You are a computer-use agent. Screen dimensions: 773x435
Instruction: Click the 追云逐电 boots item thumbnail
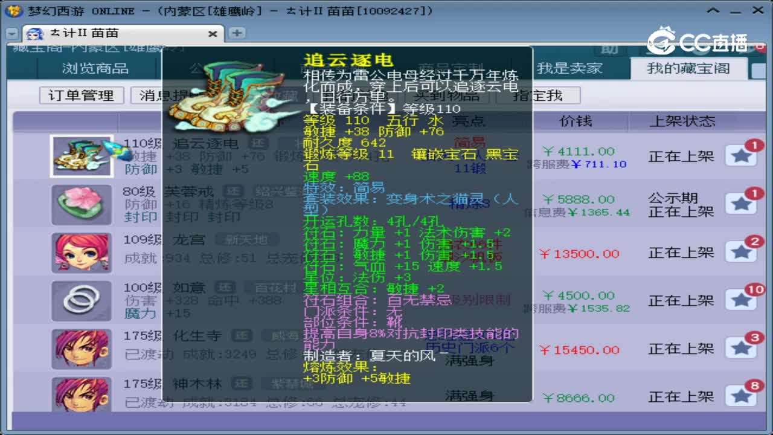82,156
